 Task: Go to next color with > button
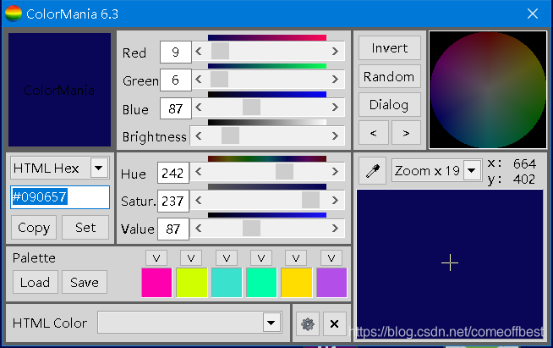click(x=406, y=133)
